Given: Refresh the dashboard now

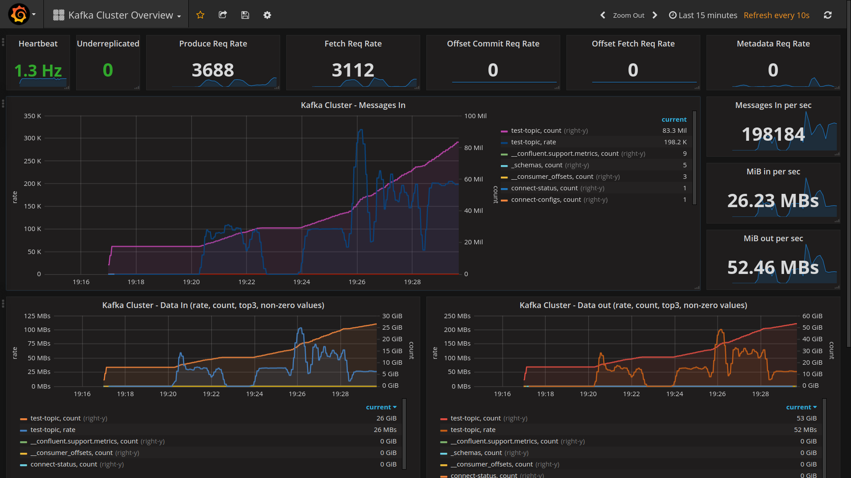Looking at the screenshot, I should 828,15.
